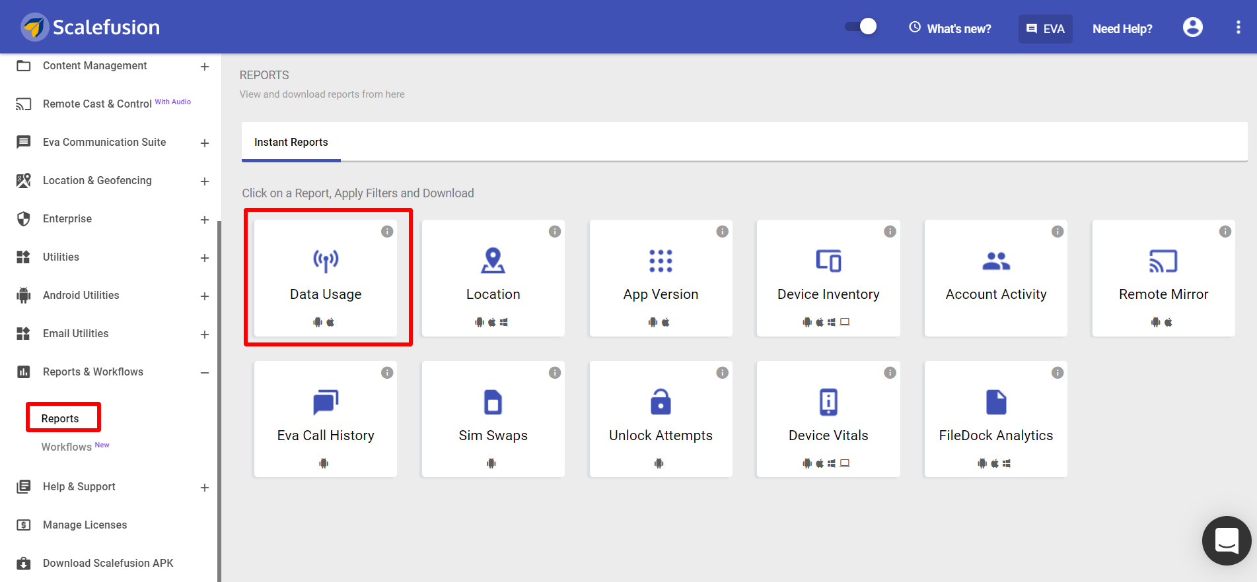Click the Location & Geofencing map icon
The width and height of the screenshot is (1257, 582).
(x=24, y=180)
